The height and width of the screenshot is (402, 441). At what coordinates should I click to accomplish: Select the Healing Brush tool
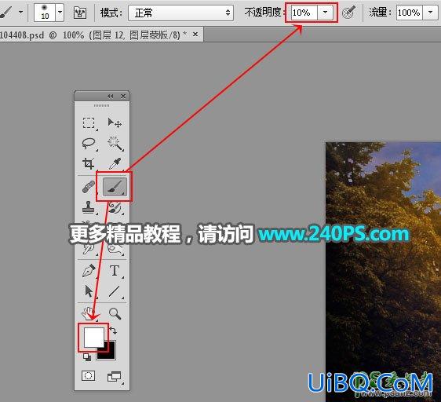click(89, 187)
